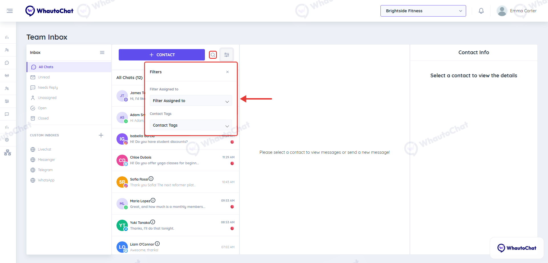Click the search icon next to the CONTACT button
Viewport: 548px width, 263px height.
coord(213,55)
